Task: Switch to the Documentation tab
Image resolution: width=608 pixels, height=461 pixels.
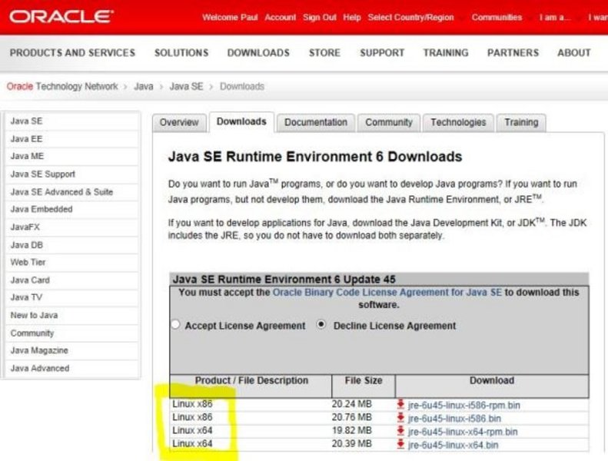Action: [316, 122]
